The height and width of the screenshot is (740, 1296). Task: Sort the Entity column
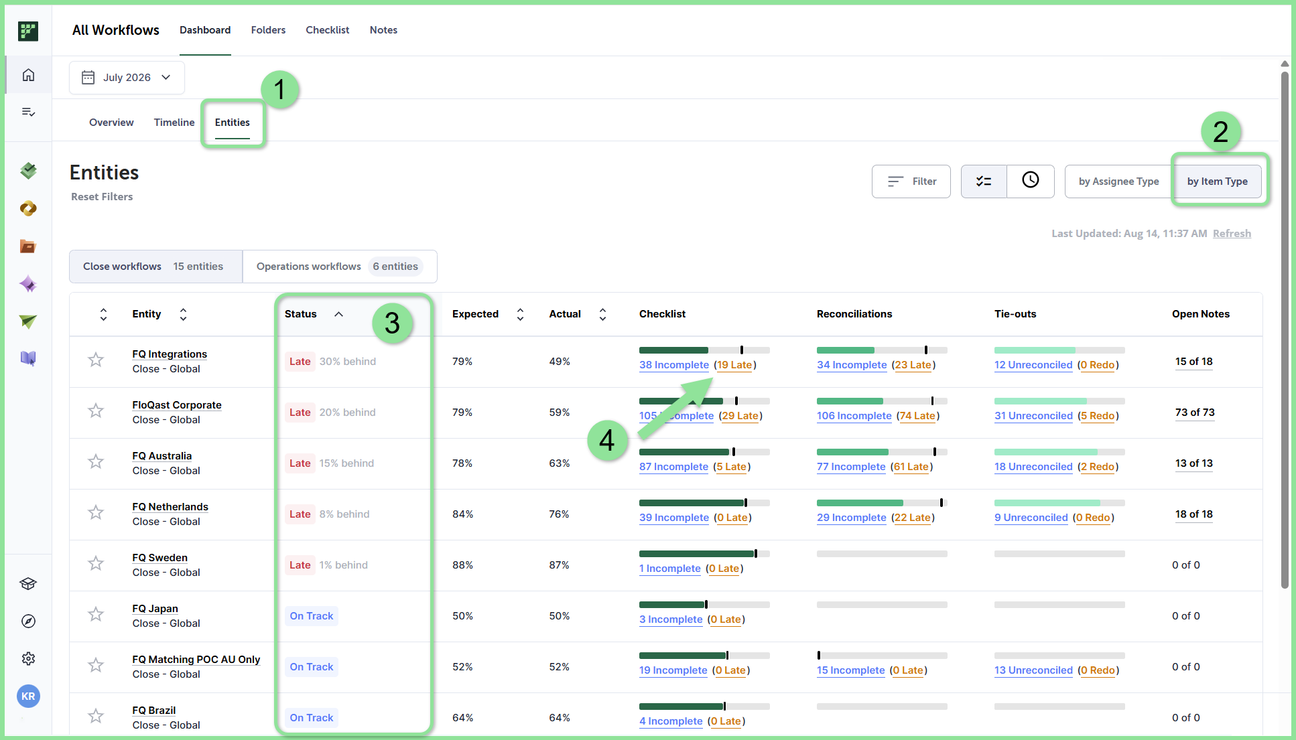click(x=183, y=314)
